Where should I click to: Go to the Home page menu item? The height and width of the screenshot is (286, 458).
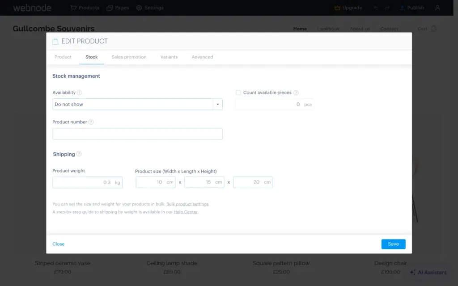point(300,29)
